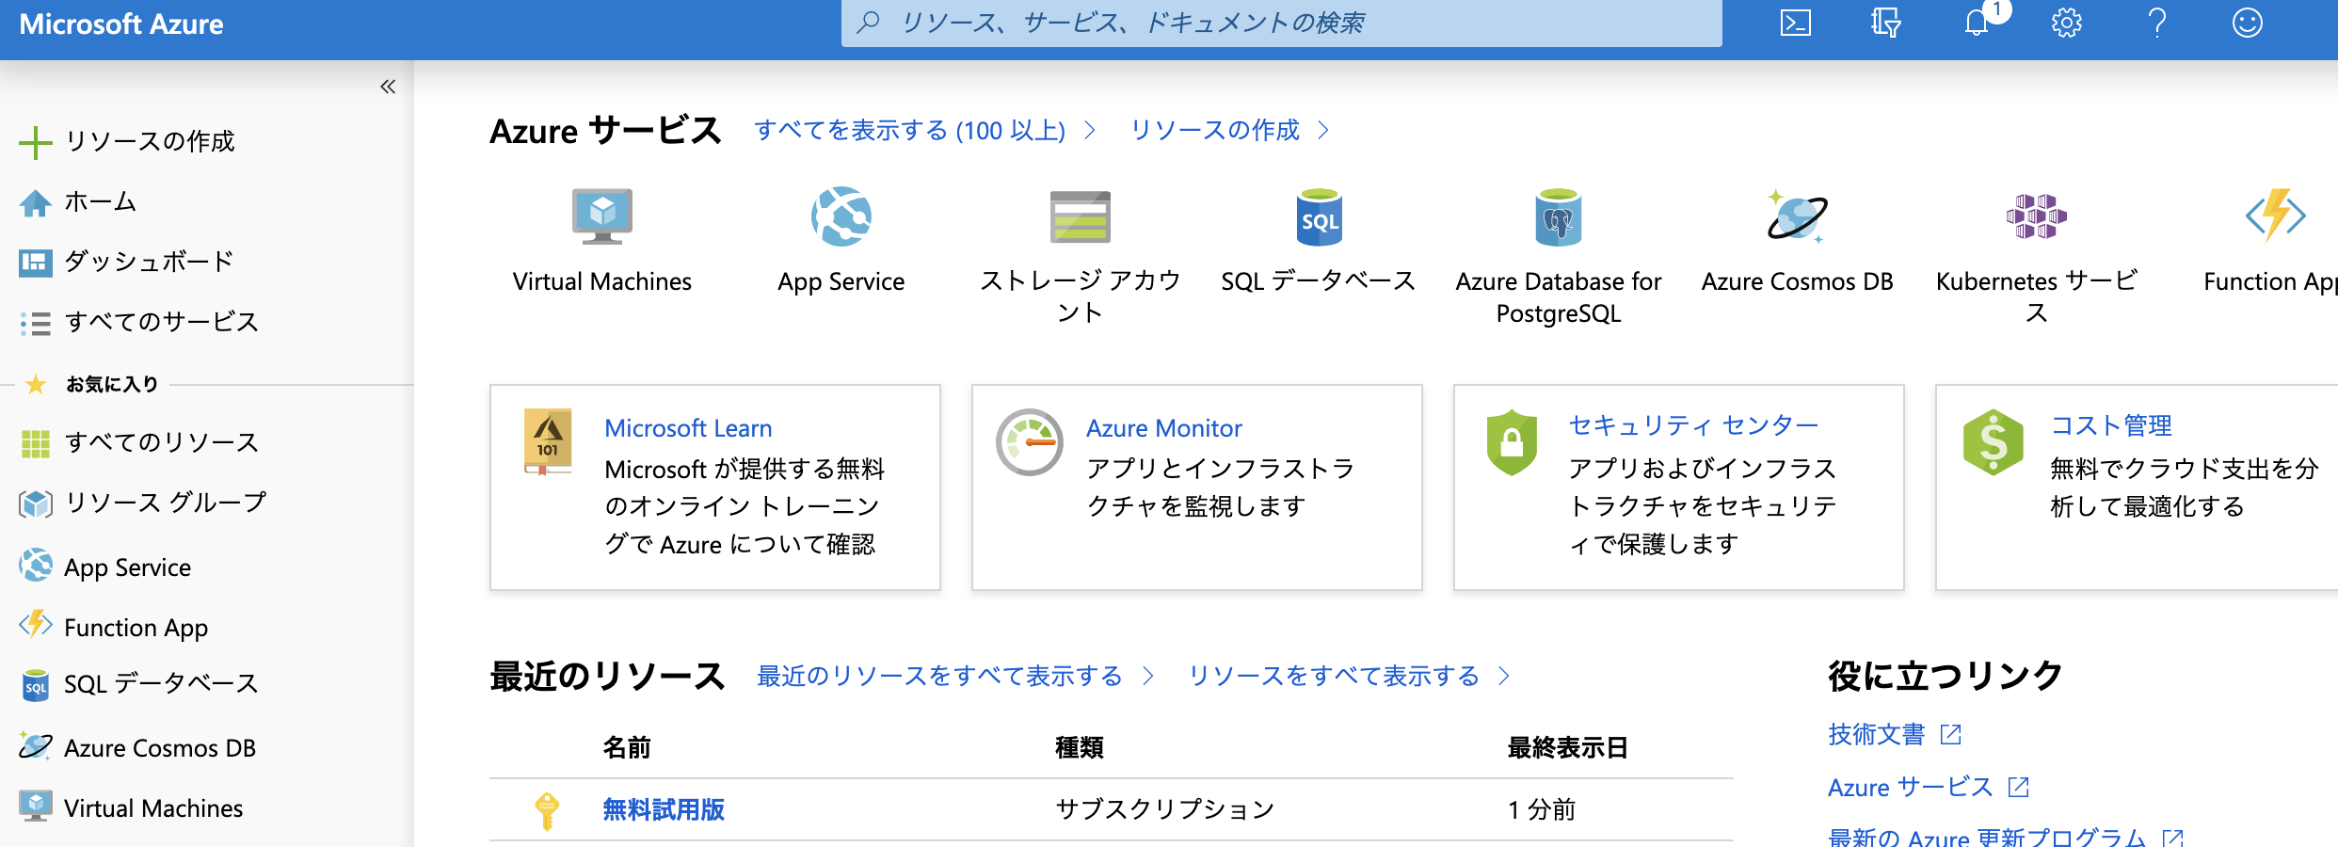Image resolution: width=2338 pixels, height=847 pixels.
Task: Open すべてのサービス in the sidebar
Action: tap(161, 323)
